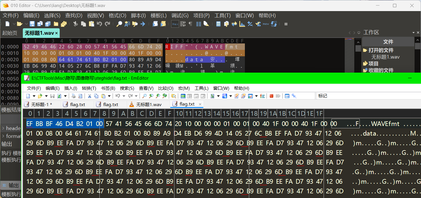Open the 调试(G) menu in 010 Editor
The height and width of the screenshot is (198, 421).
180,15
